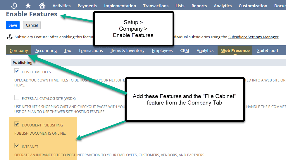Click the 'Operate an intranet site' description

pyautogui.click(x=110, y=155)
